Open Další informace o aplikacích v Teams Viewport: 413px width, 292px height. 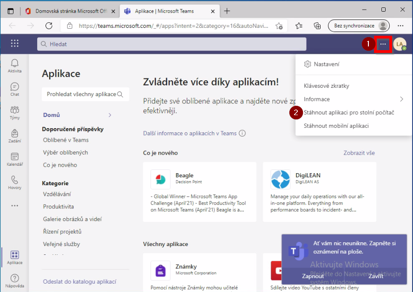[190, 133]
